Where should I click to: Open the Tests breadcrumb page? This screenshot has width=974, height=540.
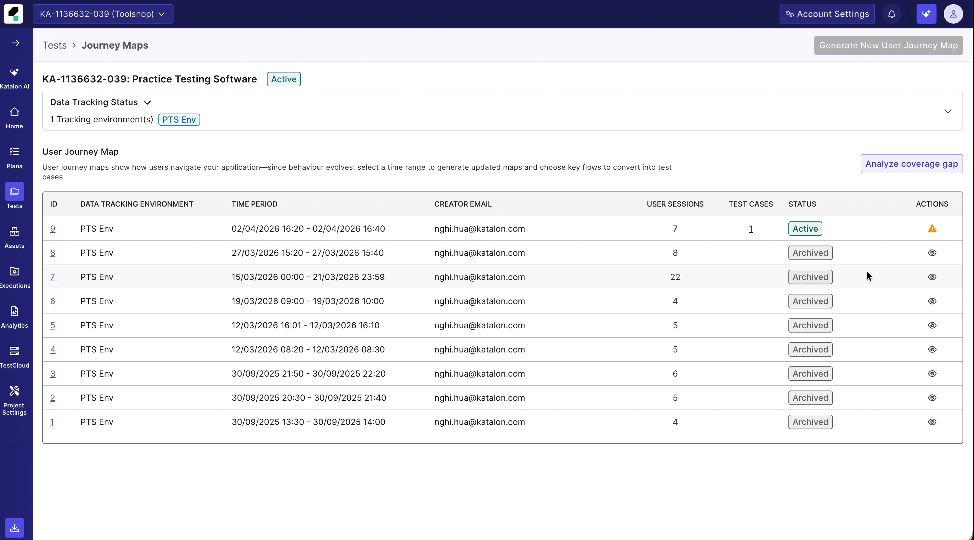pyautogui.click(x=55, y=45)
